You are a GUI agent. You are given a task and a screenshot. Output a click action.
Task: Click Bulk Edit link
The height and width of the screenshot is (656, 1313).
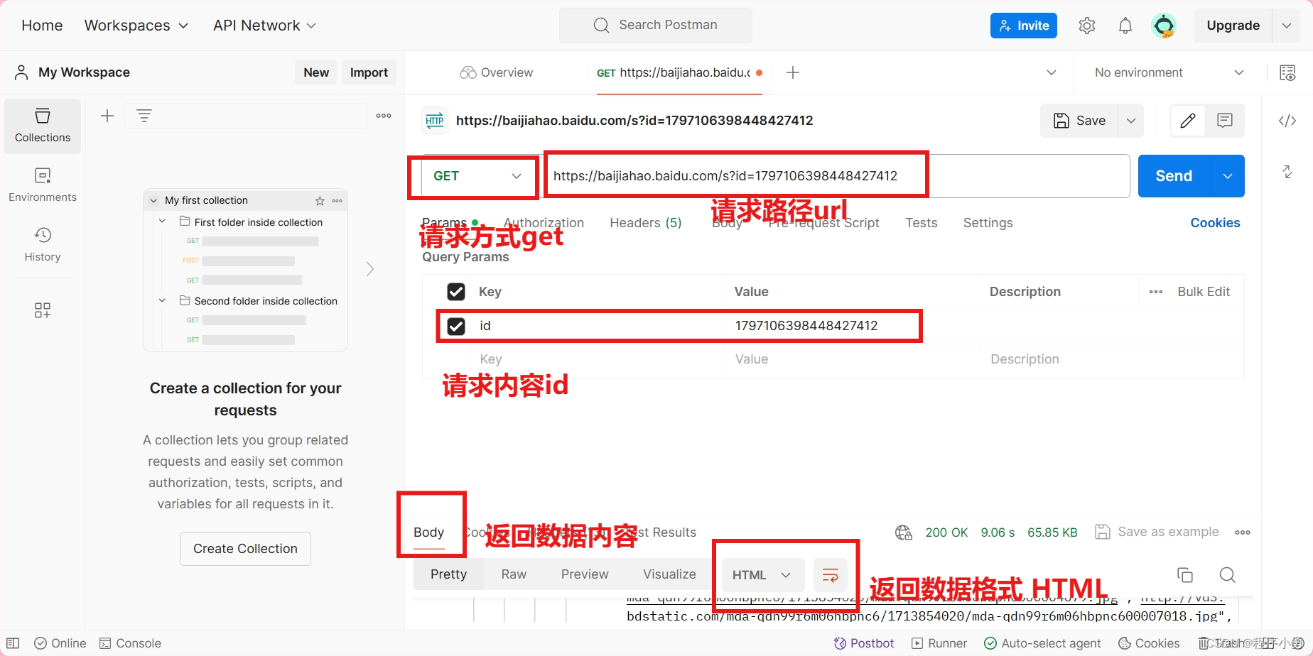point(1204,292)
